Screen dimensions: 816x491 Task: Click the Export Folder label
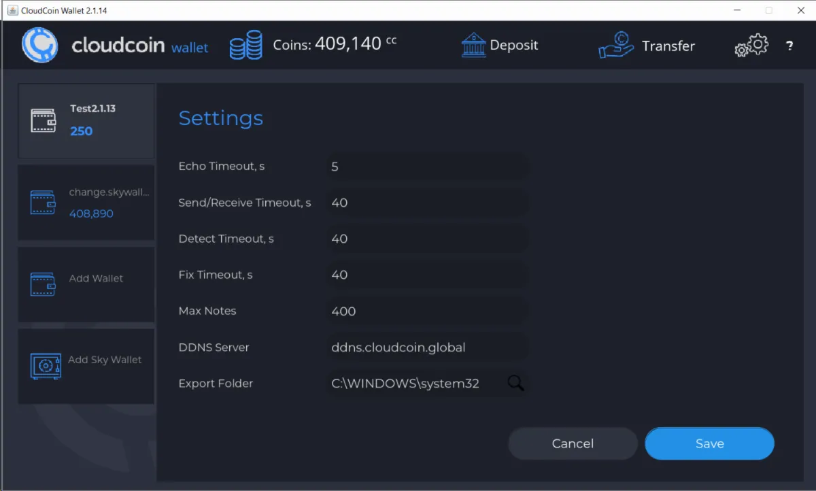pos(216,383)
